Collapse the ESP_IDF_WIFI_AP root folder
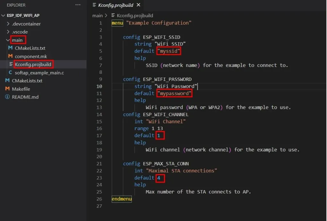The height and width of the screenshot is (221, 327). point(3,15)
